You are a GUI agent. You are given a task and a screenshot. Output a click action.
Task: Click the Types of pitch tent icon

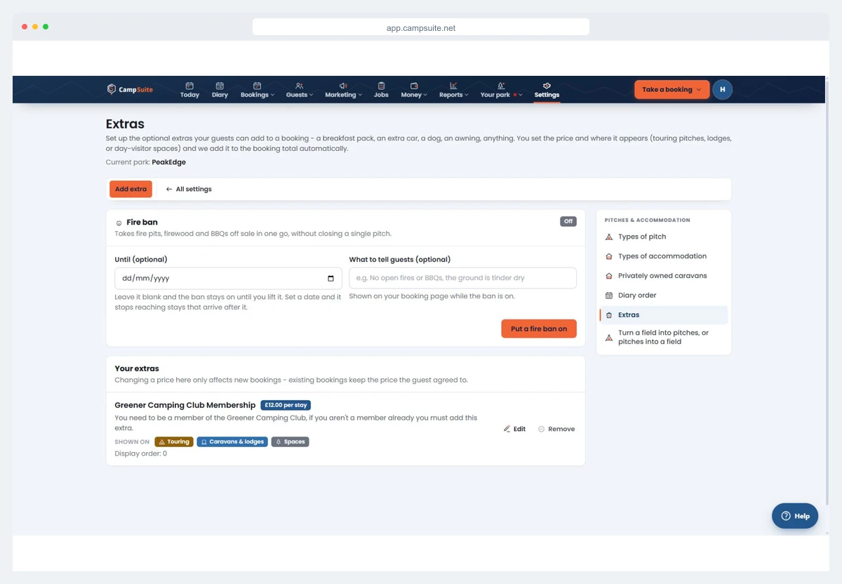[x=609, y=237]
